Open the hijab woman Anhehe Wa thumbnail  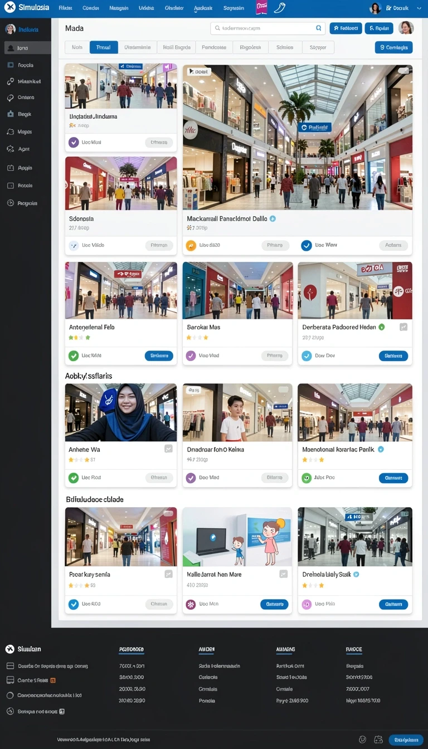(x=121, y=412)
